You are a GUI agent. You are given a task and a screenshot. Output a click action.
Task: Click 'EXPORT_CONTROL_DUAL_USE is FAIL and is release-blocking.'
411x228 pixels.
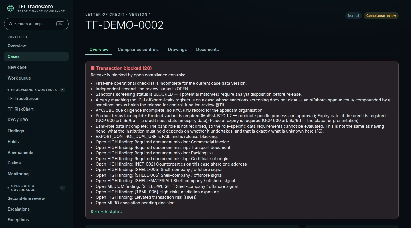(x=157, y=137)
